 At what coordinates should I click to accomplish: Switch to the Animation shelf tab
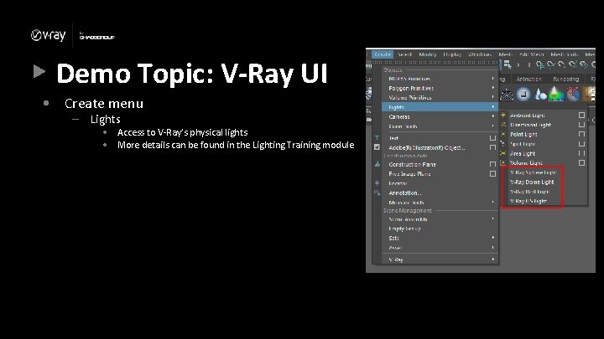(x=528, y=79)
